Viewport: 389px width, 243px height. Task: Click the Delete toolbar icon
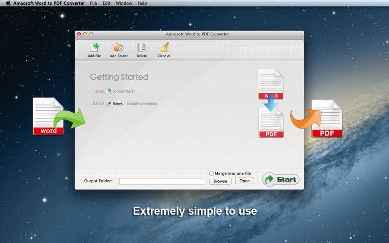141,48
